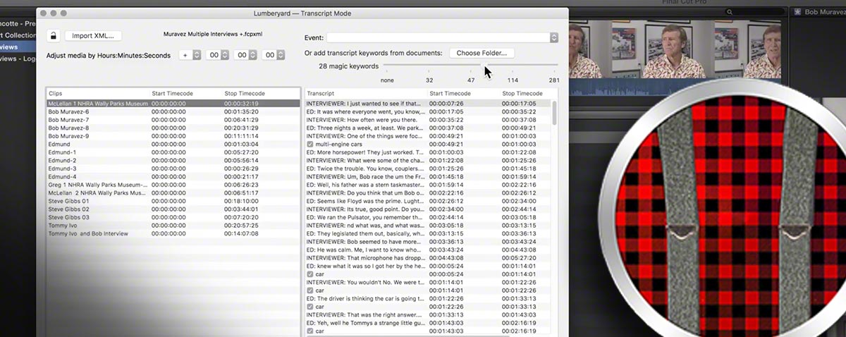
Task: Select the 'Bob Muravez-8' clip
Action: pos(173,128)
